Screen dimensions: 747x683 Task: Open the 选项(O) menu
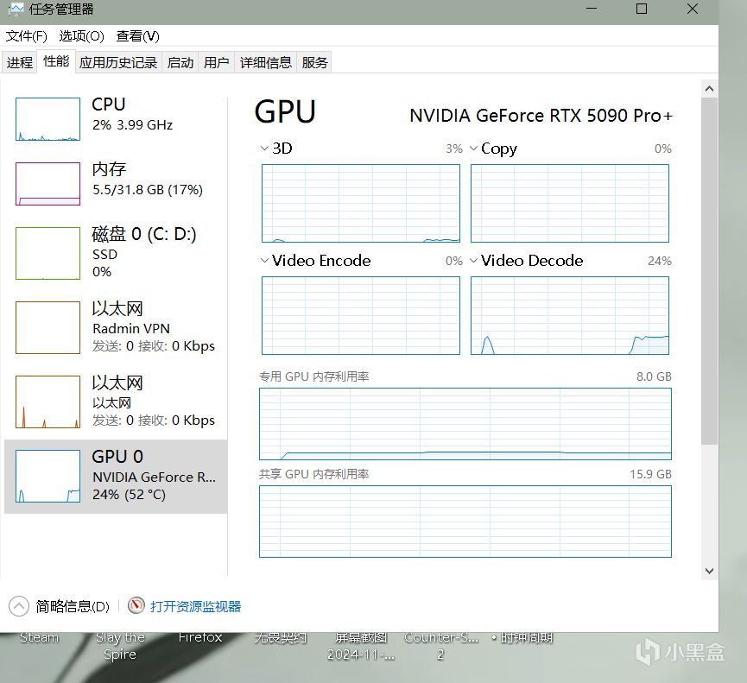(81, 36)
